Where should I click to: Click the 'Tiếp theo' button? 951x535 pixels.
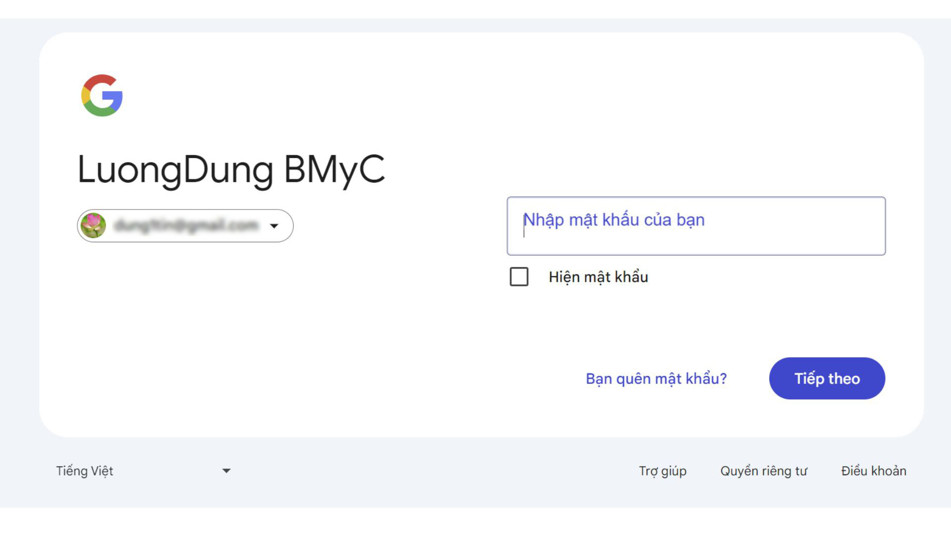coord(827,378)
